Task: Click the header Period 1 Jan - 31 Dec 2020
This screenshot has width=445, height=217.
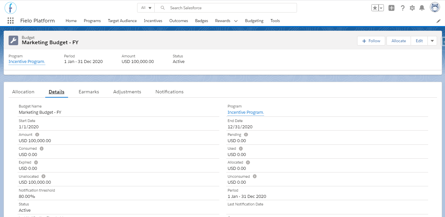Action: (x=83, y=62)
